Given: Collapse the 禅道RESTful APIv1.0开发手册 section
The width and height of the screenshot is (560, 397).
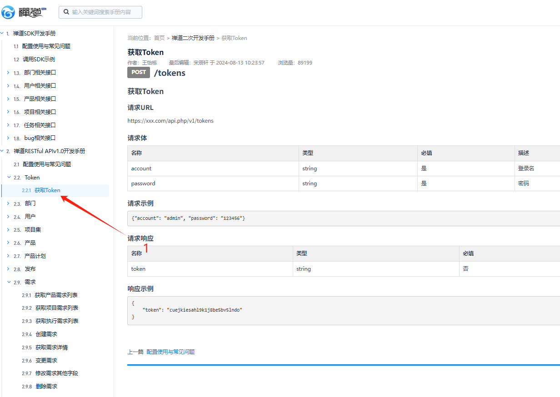Looking at the screenshot, I should [x=2, y=151].
